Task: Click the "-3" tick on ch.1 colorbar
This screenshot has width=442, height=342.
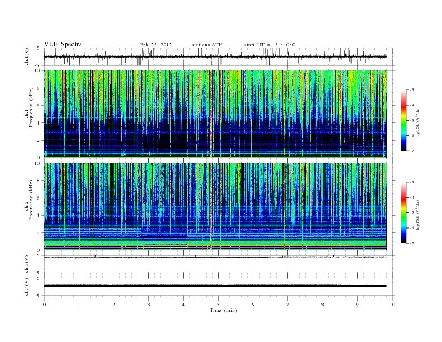Action: coord(412,90)
